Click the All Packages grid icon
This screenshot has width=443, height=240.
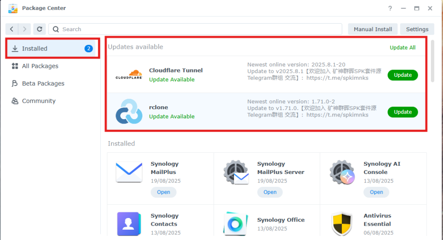(x=15, y=66)
